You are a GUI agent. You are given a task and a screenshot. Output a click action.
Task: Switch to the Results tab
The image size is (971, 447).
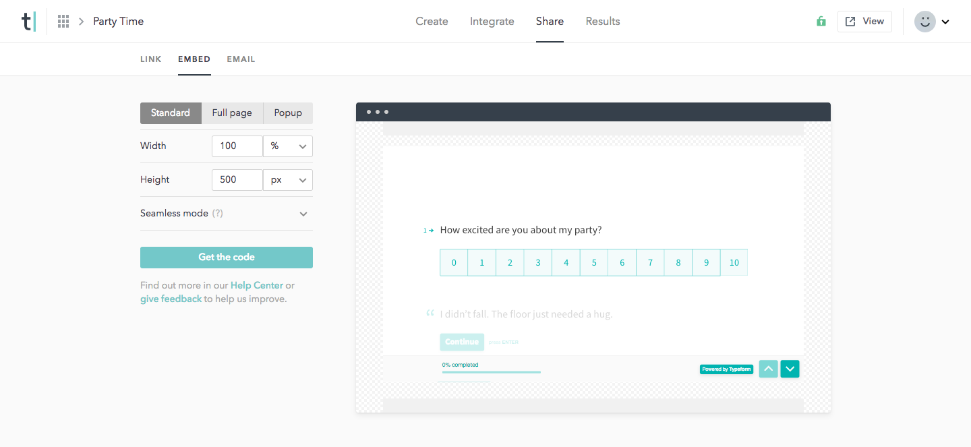point(602,22)
